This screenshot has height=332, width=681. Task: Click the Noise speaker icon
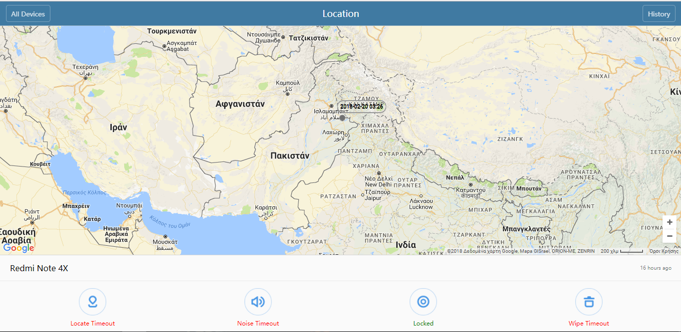pyautogui.click(x=258, y=302)
